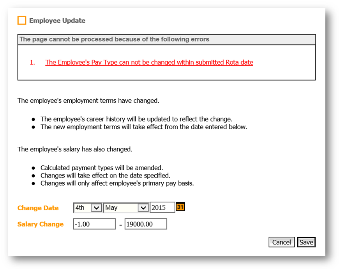The image size is (339, 269).
Task: Click the error box header bar
Action: [166, 39]
